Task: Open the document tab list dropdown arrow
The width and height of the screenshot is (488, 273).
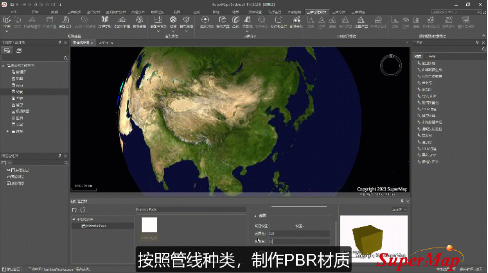Action: pos(407,43)
